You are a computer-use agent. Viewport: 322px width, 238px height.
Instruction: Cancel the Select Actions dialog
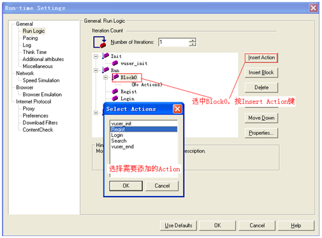pos(162,186)
